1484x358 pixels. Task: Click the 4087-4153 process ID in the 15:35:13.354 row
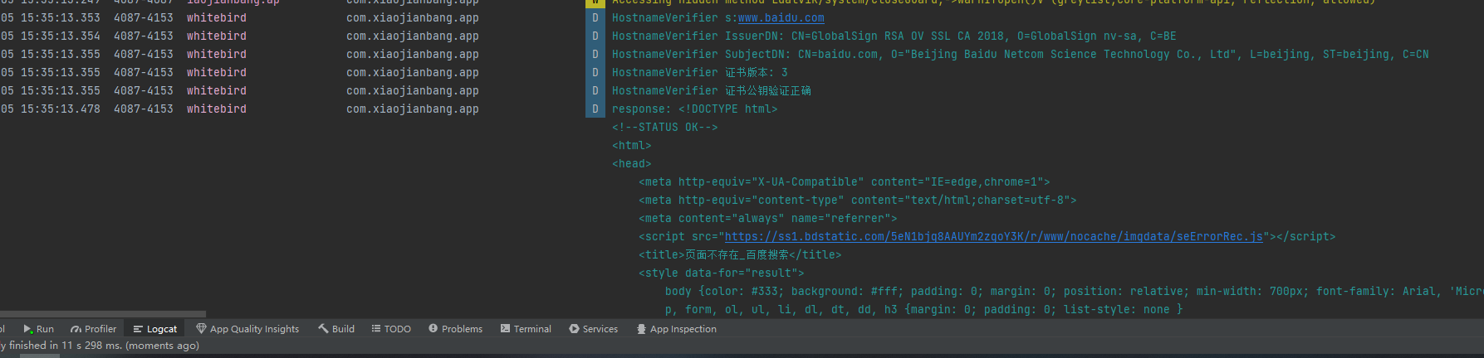coord(144,36)
